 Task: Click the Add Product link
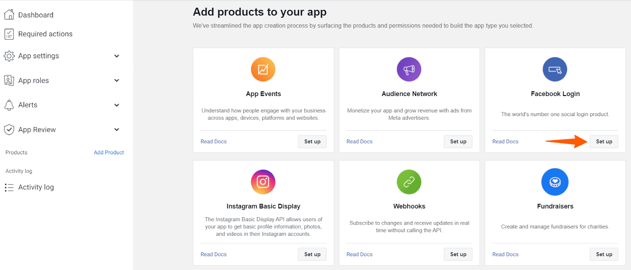pos(109,152)
